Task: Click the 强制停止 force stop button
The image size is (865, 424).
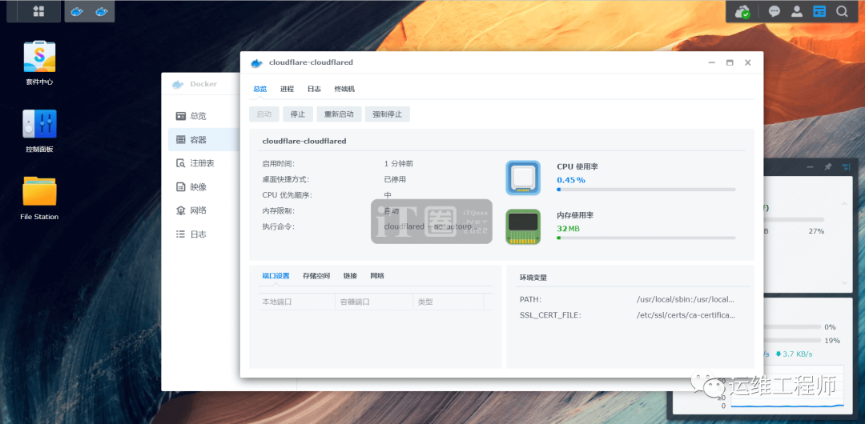Action: pos(388,114)
